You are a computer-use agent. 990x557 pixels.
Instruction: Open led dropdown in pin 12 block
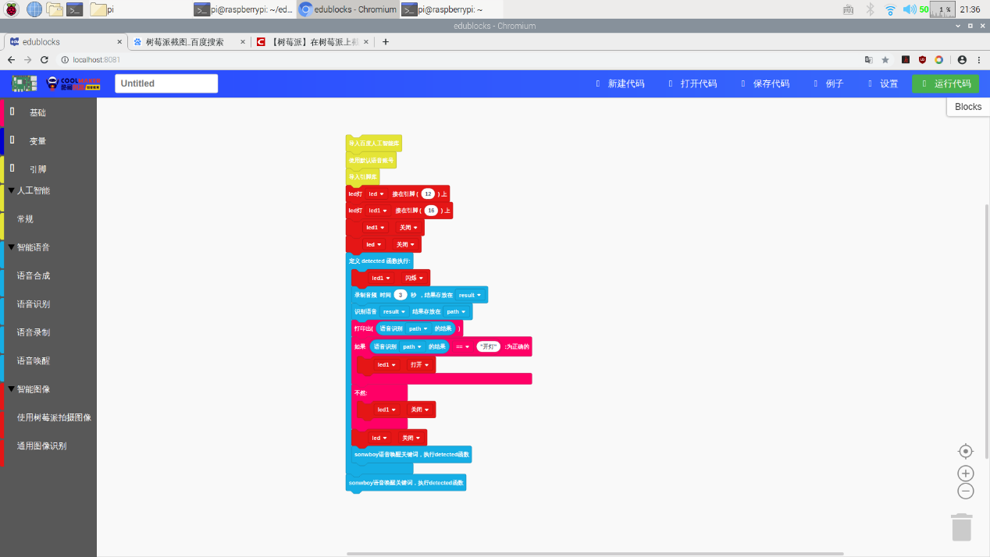pos(376,193)
